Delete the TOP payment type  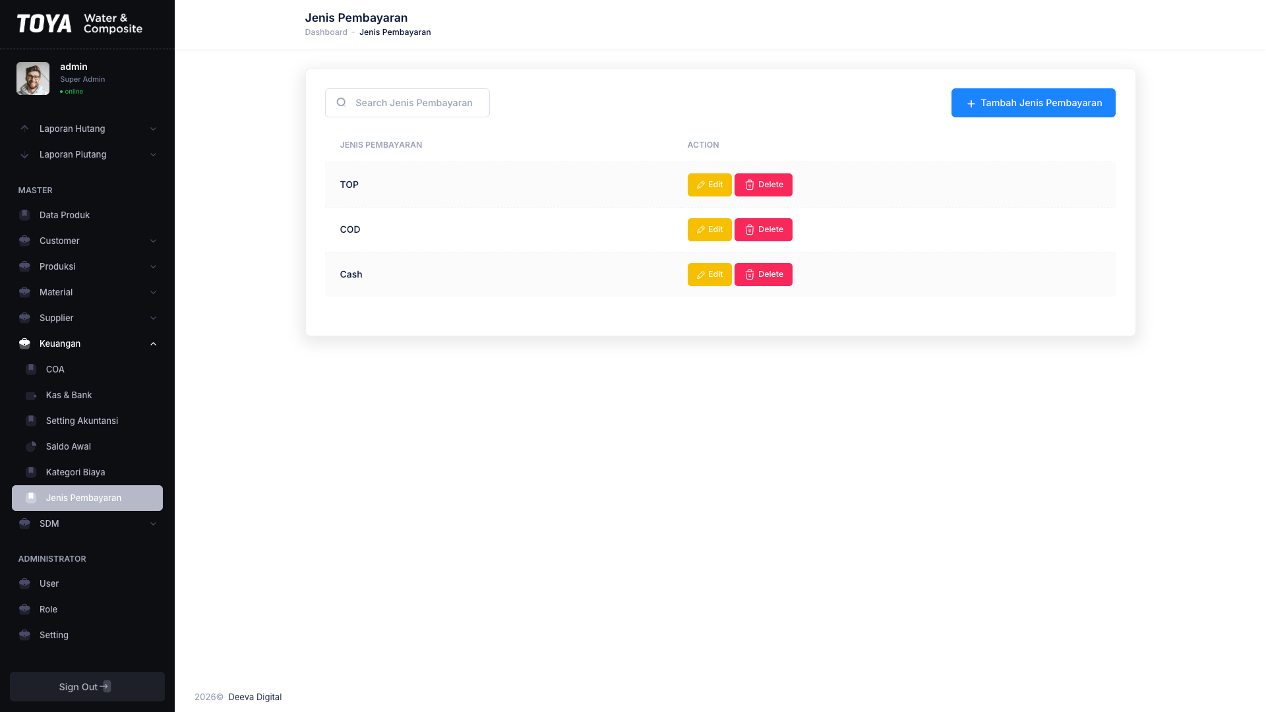point(764,185)
